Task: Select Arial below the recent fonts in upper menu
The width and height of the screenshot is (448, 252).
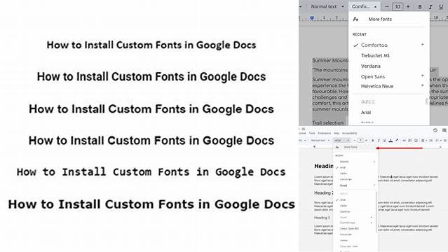Action: [366, 113]
